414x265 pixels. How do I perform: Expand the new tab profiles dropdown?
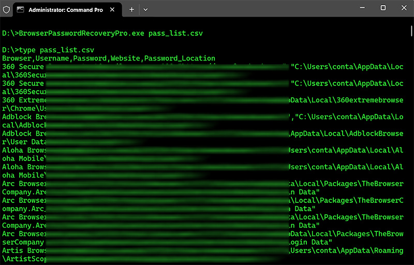point(145,9)
